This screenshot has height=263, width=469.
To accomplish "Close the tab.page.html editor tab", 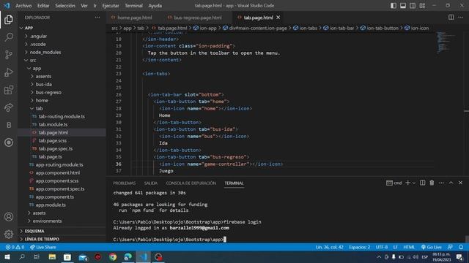I will tap(278, 18).
